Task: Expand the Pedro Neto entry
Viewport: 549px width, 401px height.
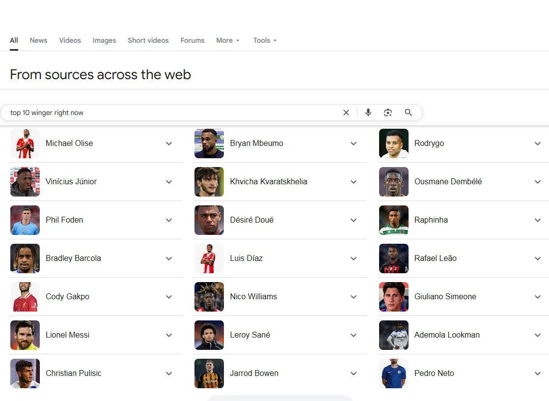Action: click(538, 373)
